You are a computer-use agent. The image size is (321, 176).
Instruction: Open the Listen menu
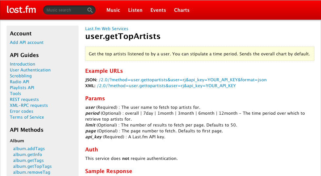[x=135, y=10]
